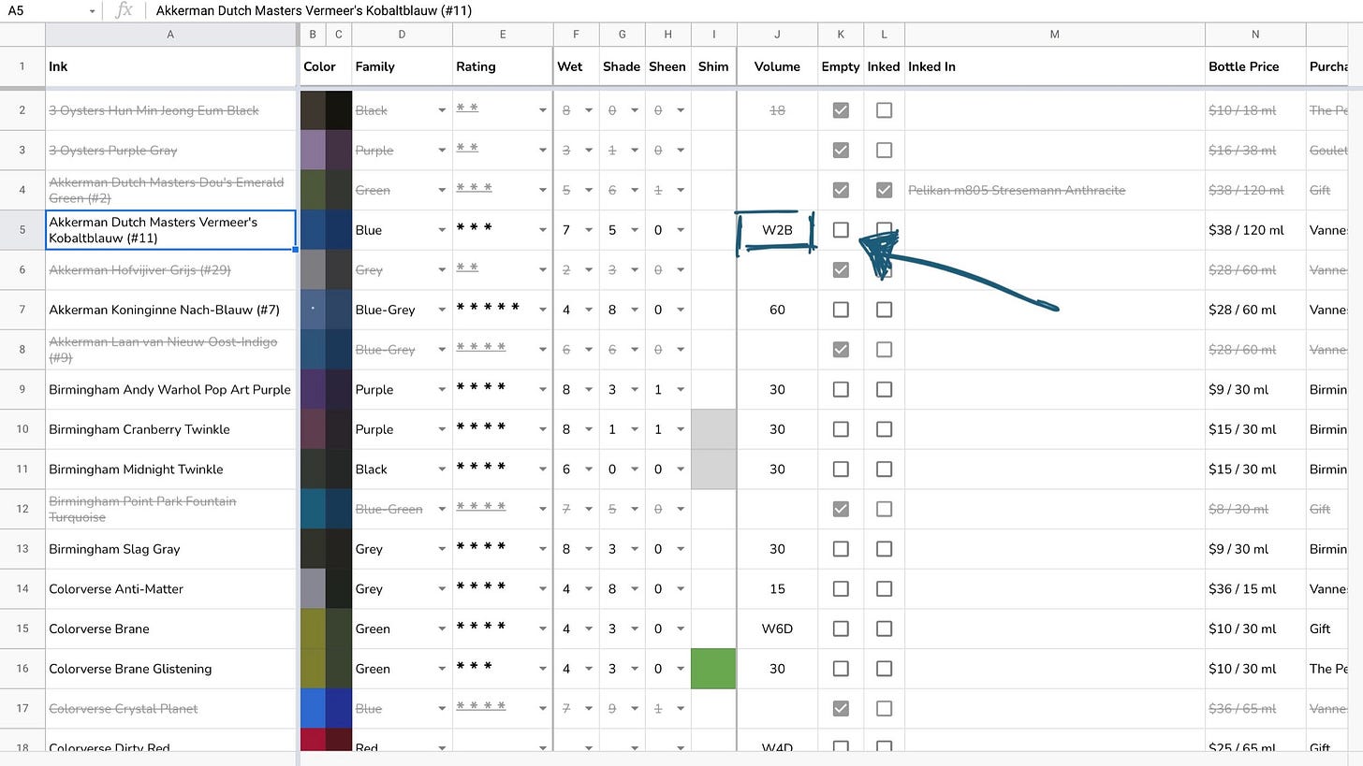
Task: Check Empty for Colorverse Brane Glistening
Action: click(x=841, y=669)
